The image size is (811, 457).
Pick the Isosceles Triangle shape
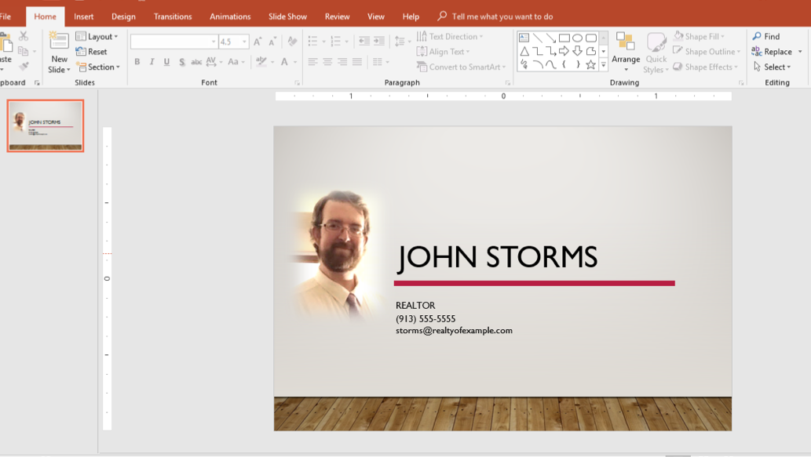524,52
